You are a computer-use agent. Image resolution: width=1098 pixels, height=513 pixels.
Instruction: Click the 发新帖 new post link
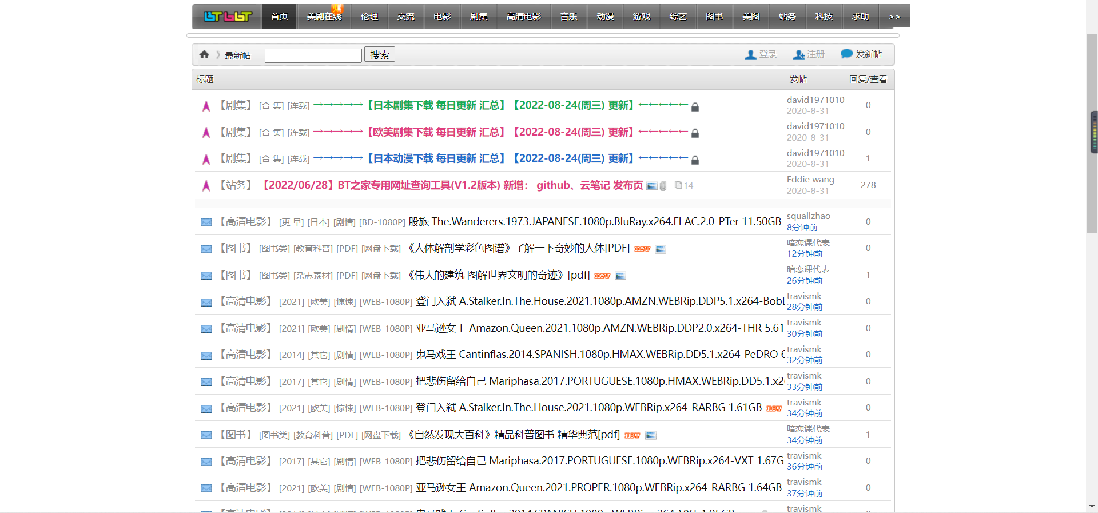(x=869, y=54)
